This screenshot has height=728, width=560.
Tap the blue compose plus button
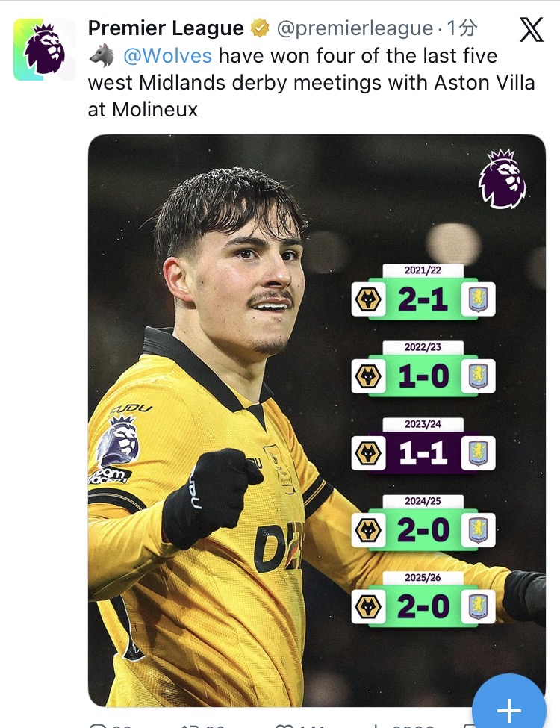tap(508, 709)
